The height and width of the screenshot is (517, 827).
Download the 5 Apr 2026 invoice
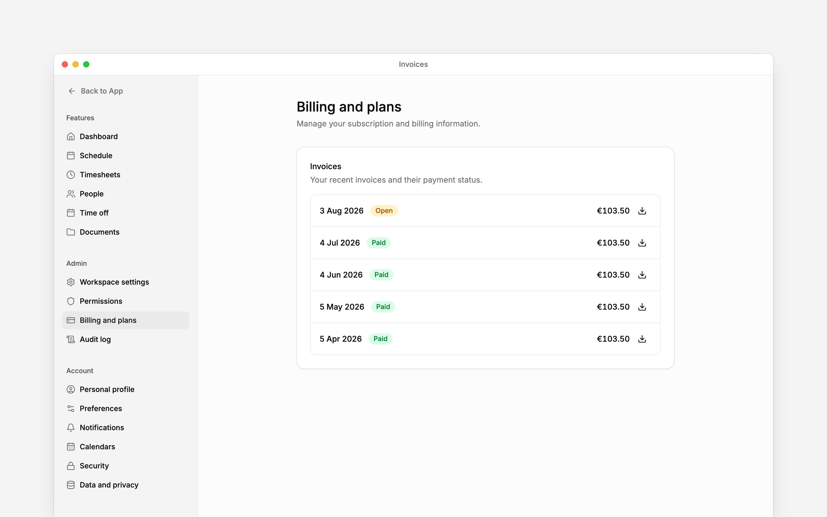642,339
